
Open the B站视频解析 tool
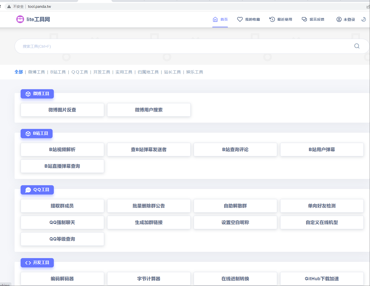pos(62,150)
